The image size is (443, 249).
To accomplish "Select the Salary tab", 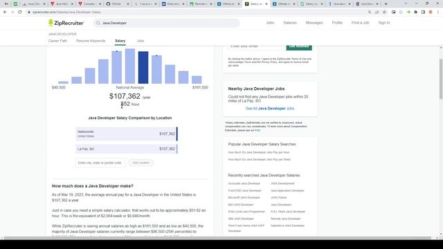I will point(120,41).
